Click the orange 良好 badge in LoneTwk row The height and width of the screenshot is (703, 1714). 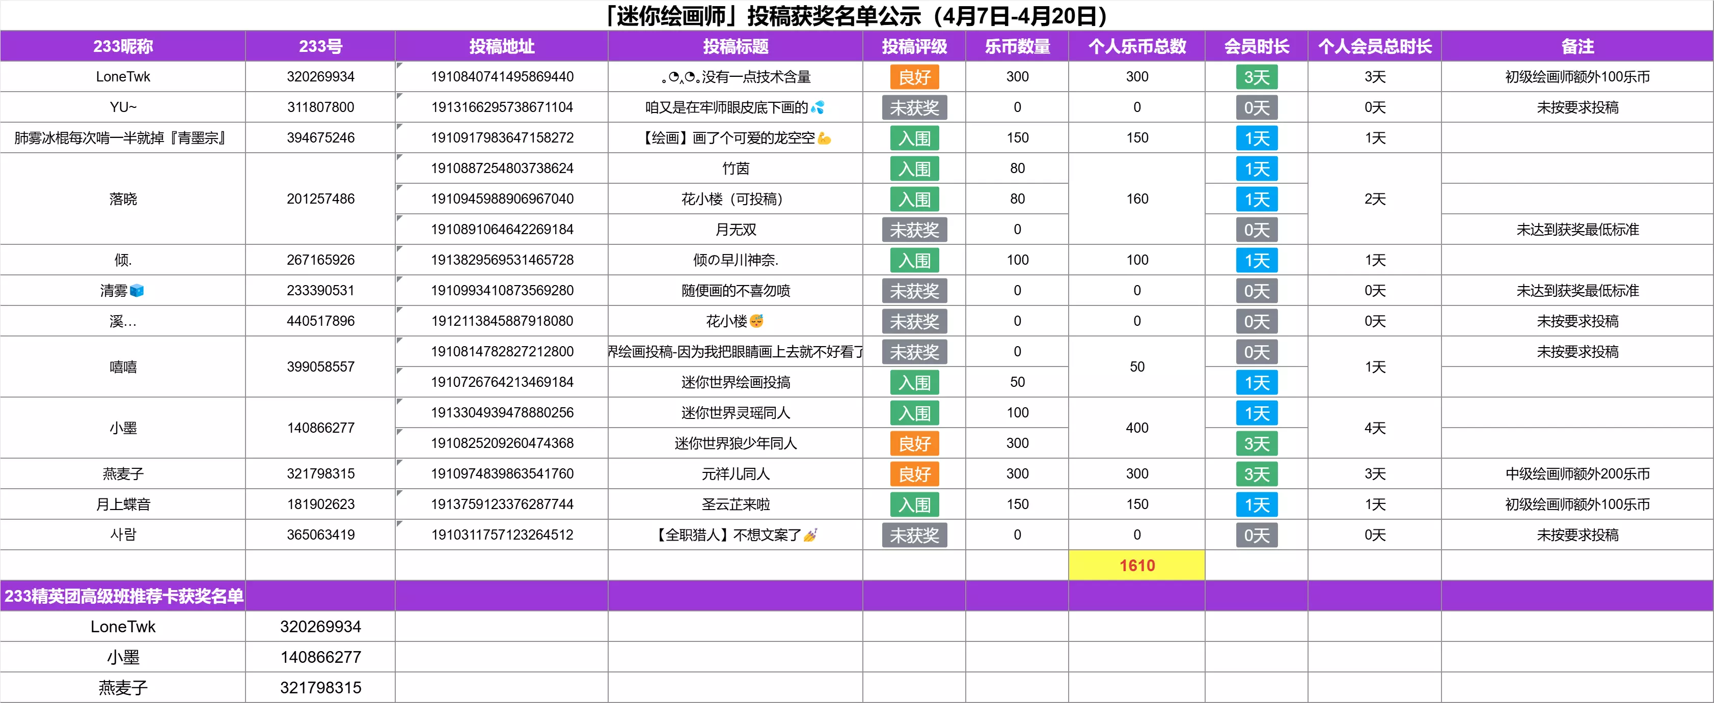tap(914, 77)
